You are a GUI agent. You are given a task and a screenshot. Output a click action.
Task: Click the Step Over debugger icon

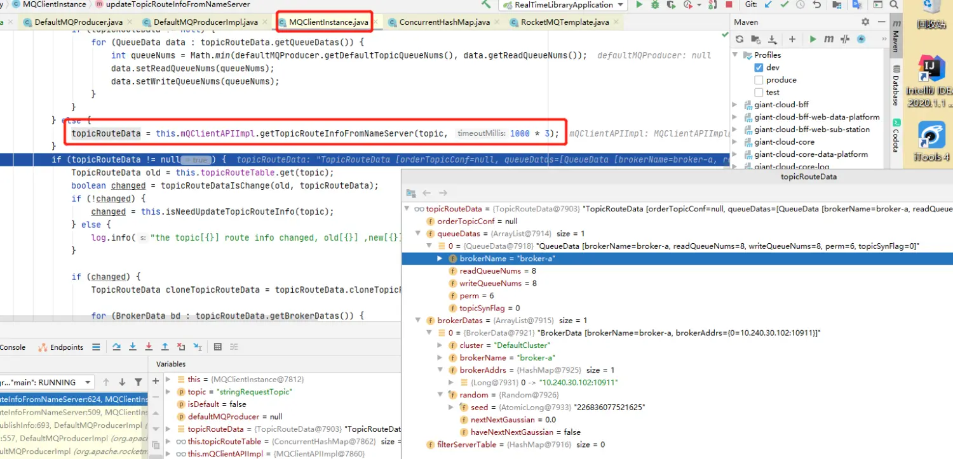coord(117,347)
